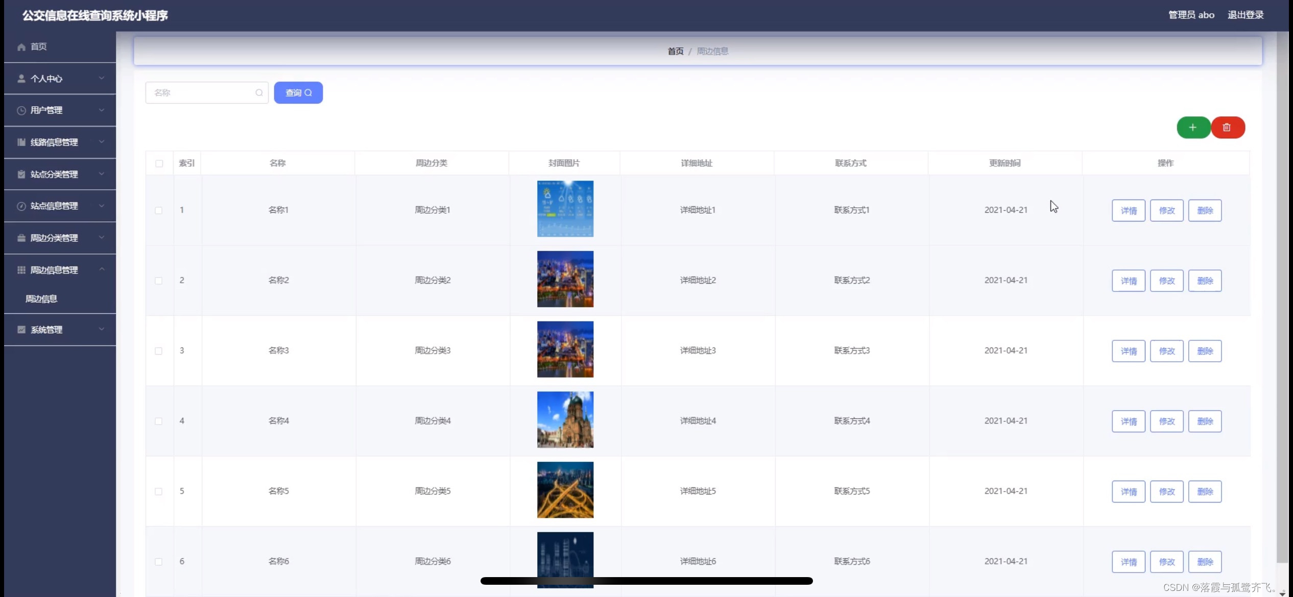Toggle the select-all checkbox in the table header
The image size is (1293, 597).
click(159, 163)
